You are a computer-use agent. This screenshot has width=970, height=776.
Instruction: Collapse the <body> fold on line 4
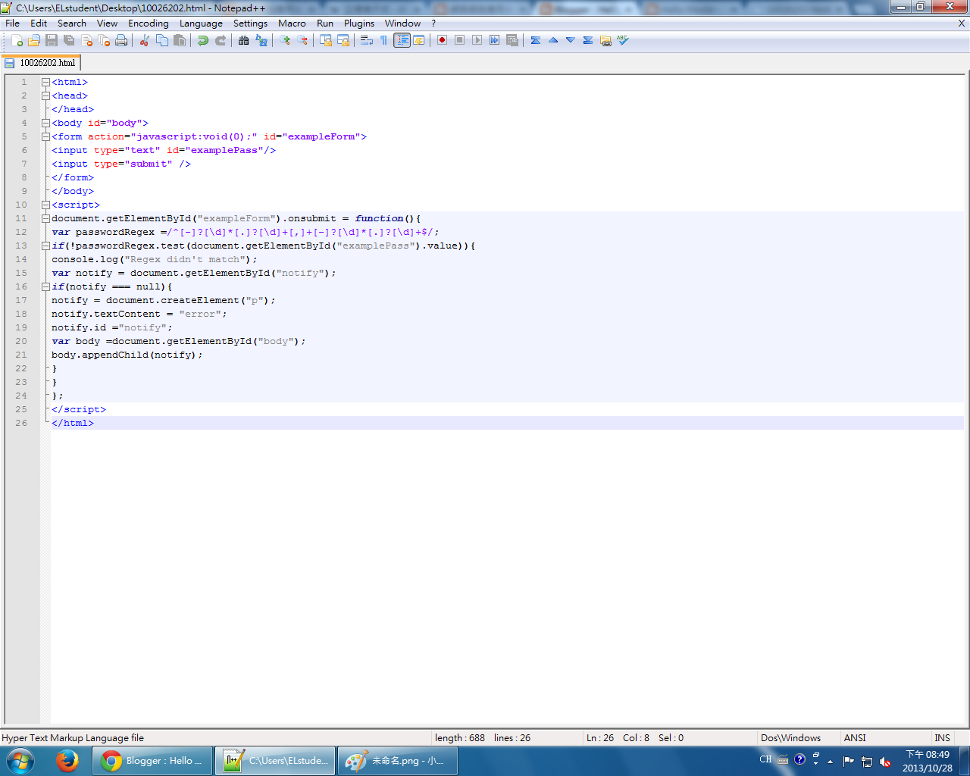coord(45,123)
